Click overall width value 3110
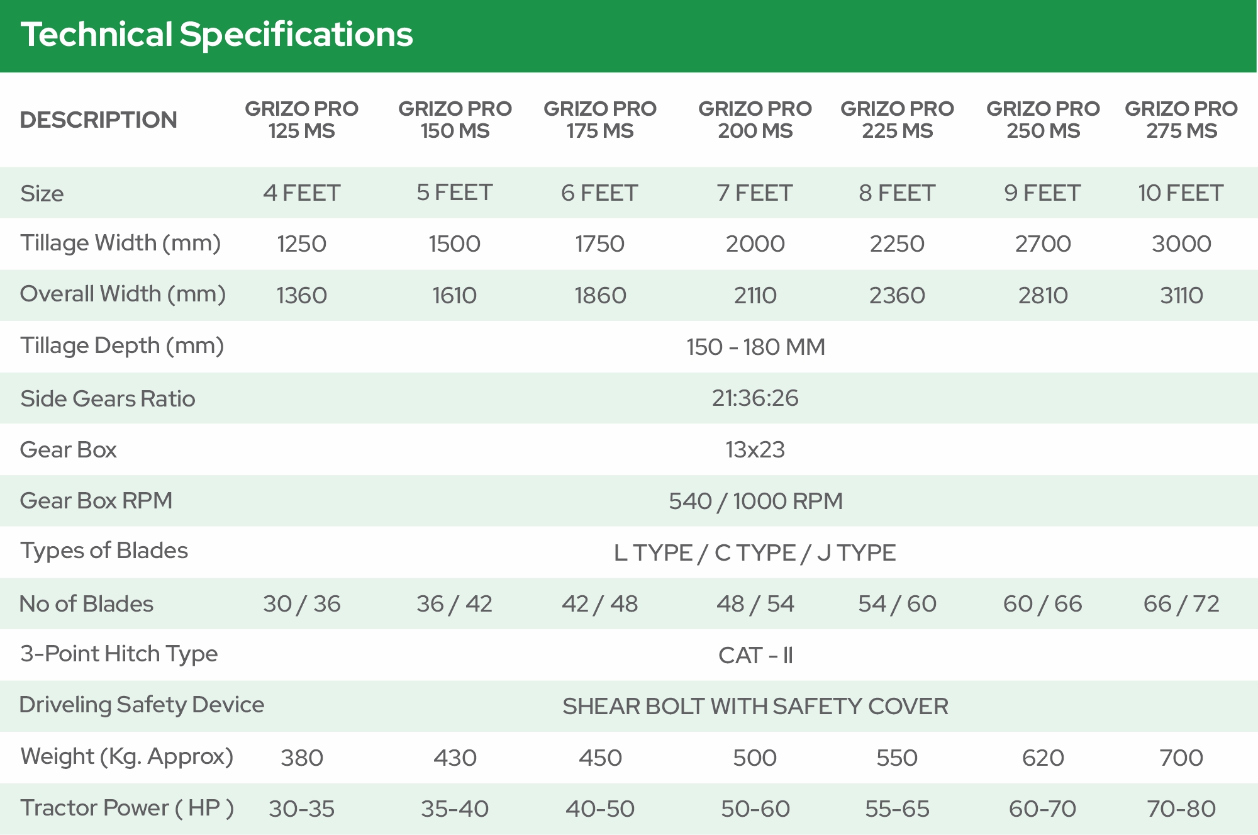 coord(1181,295)
